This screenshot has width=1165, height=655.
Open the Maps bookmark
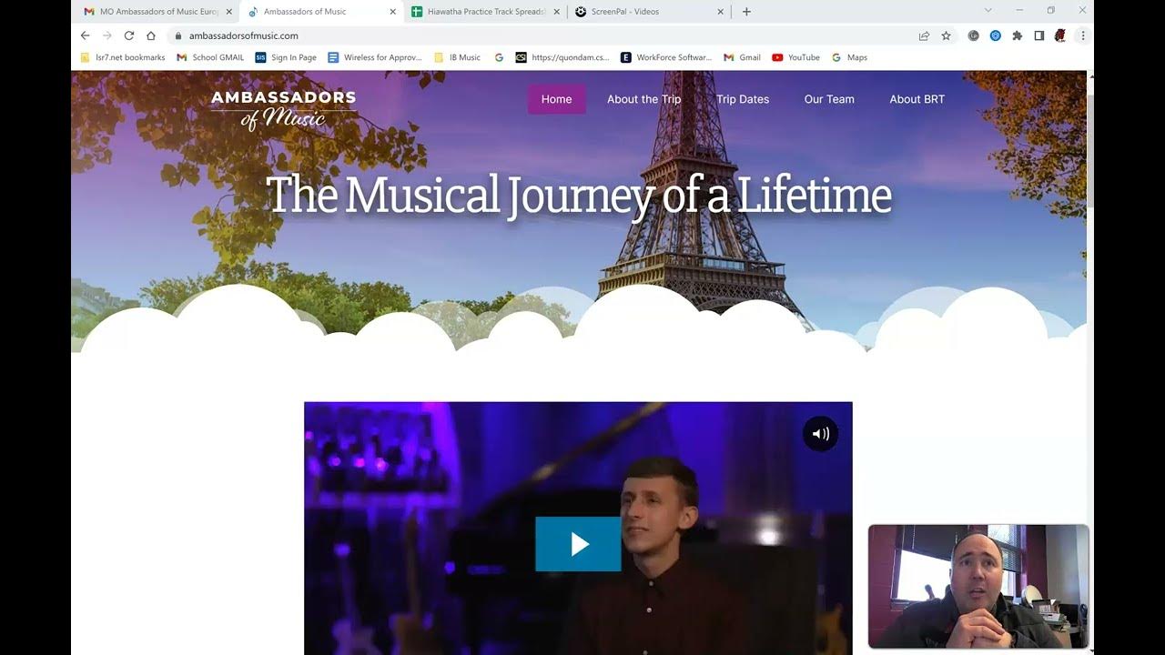pyautogui.click(x=849, y=57)
